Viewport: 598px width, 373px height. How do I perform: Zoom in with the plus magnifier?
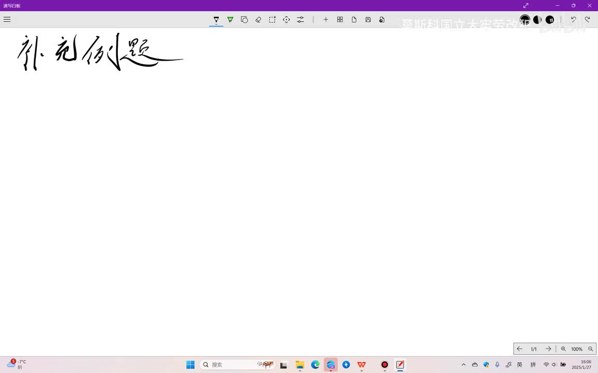point(563,349)
